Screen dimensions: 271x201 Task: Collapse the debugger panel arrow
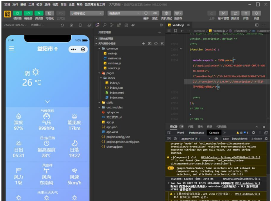[257, 127]
